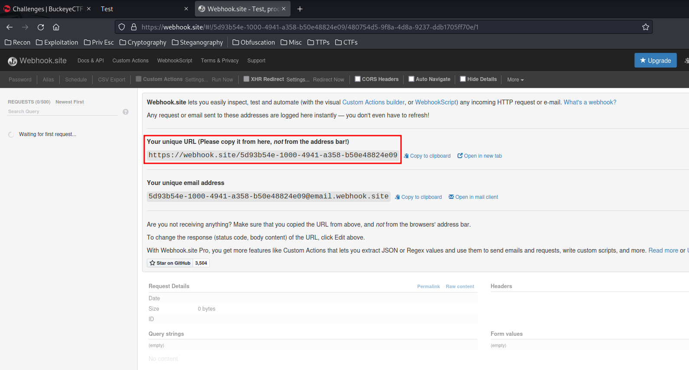The width and height of the screenshot is (689, 370).
Task: Click the Password toolbar option
Action: point(20,80)
